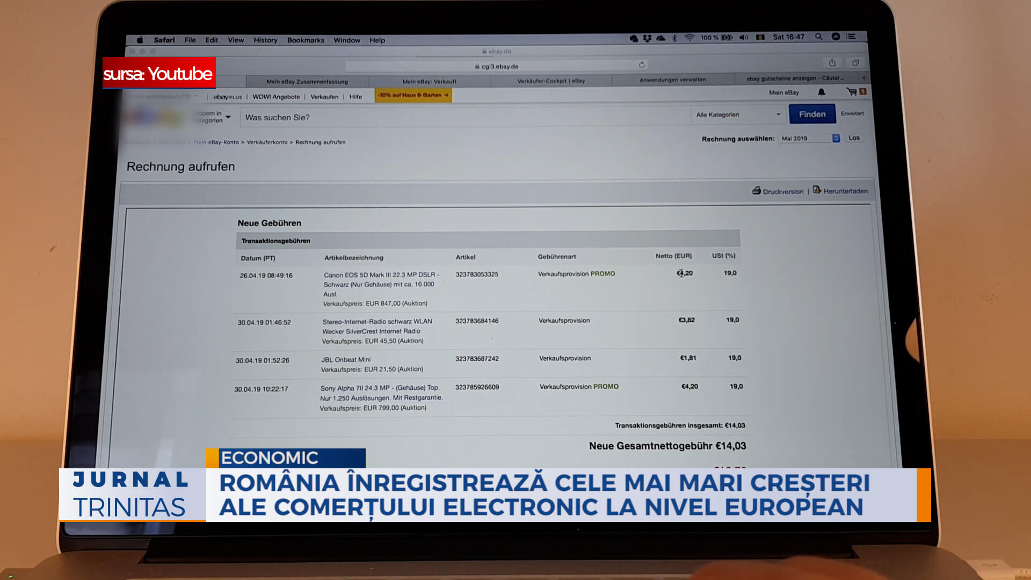
Task: Click article number 323783684146
Action: click(x=477, y=321)
